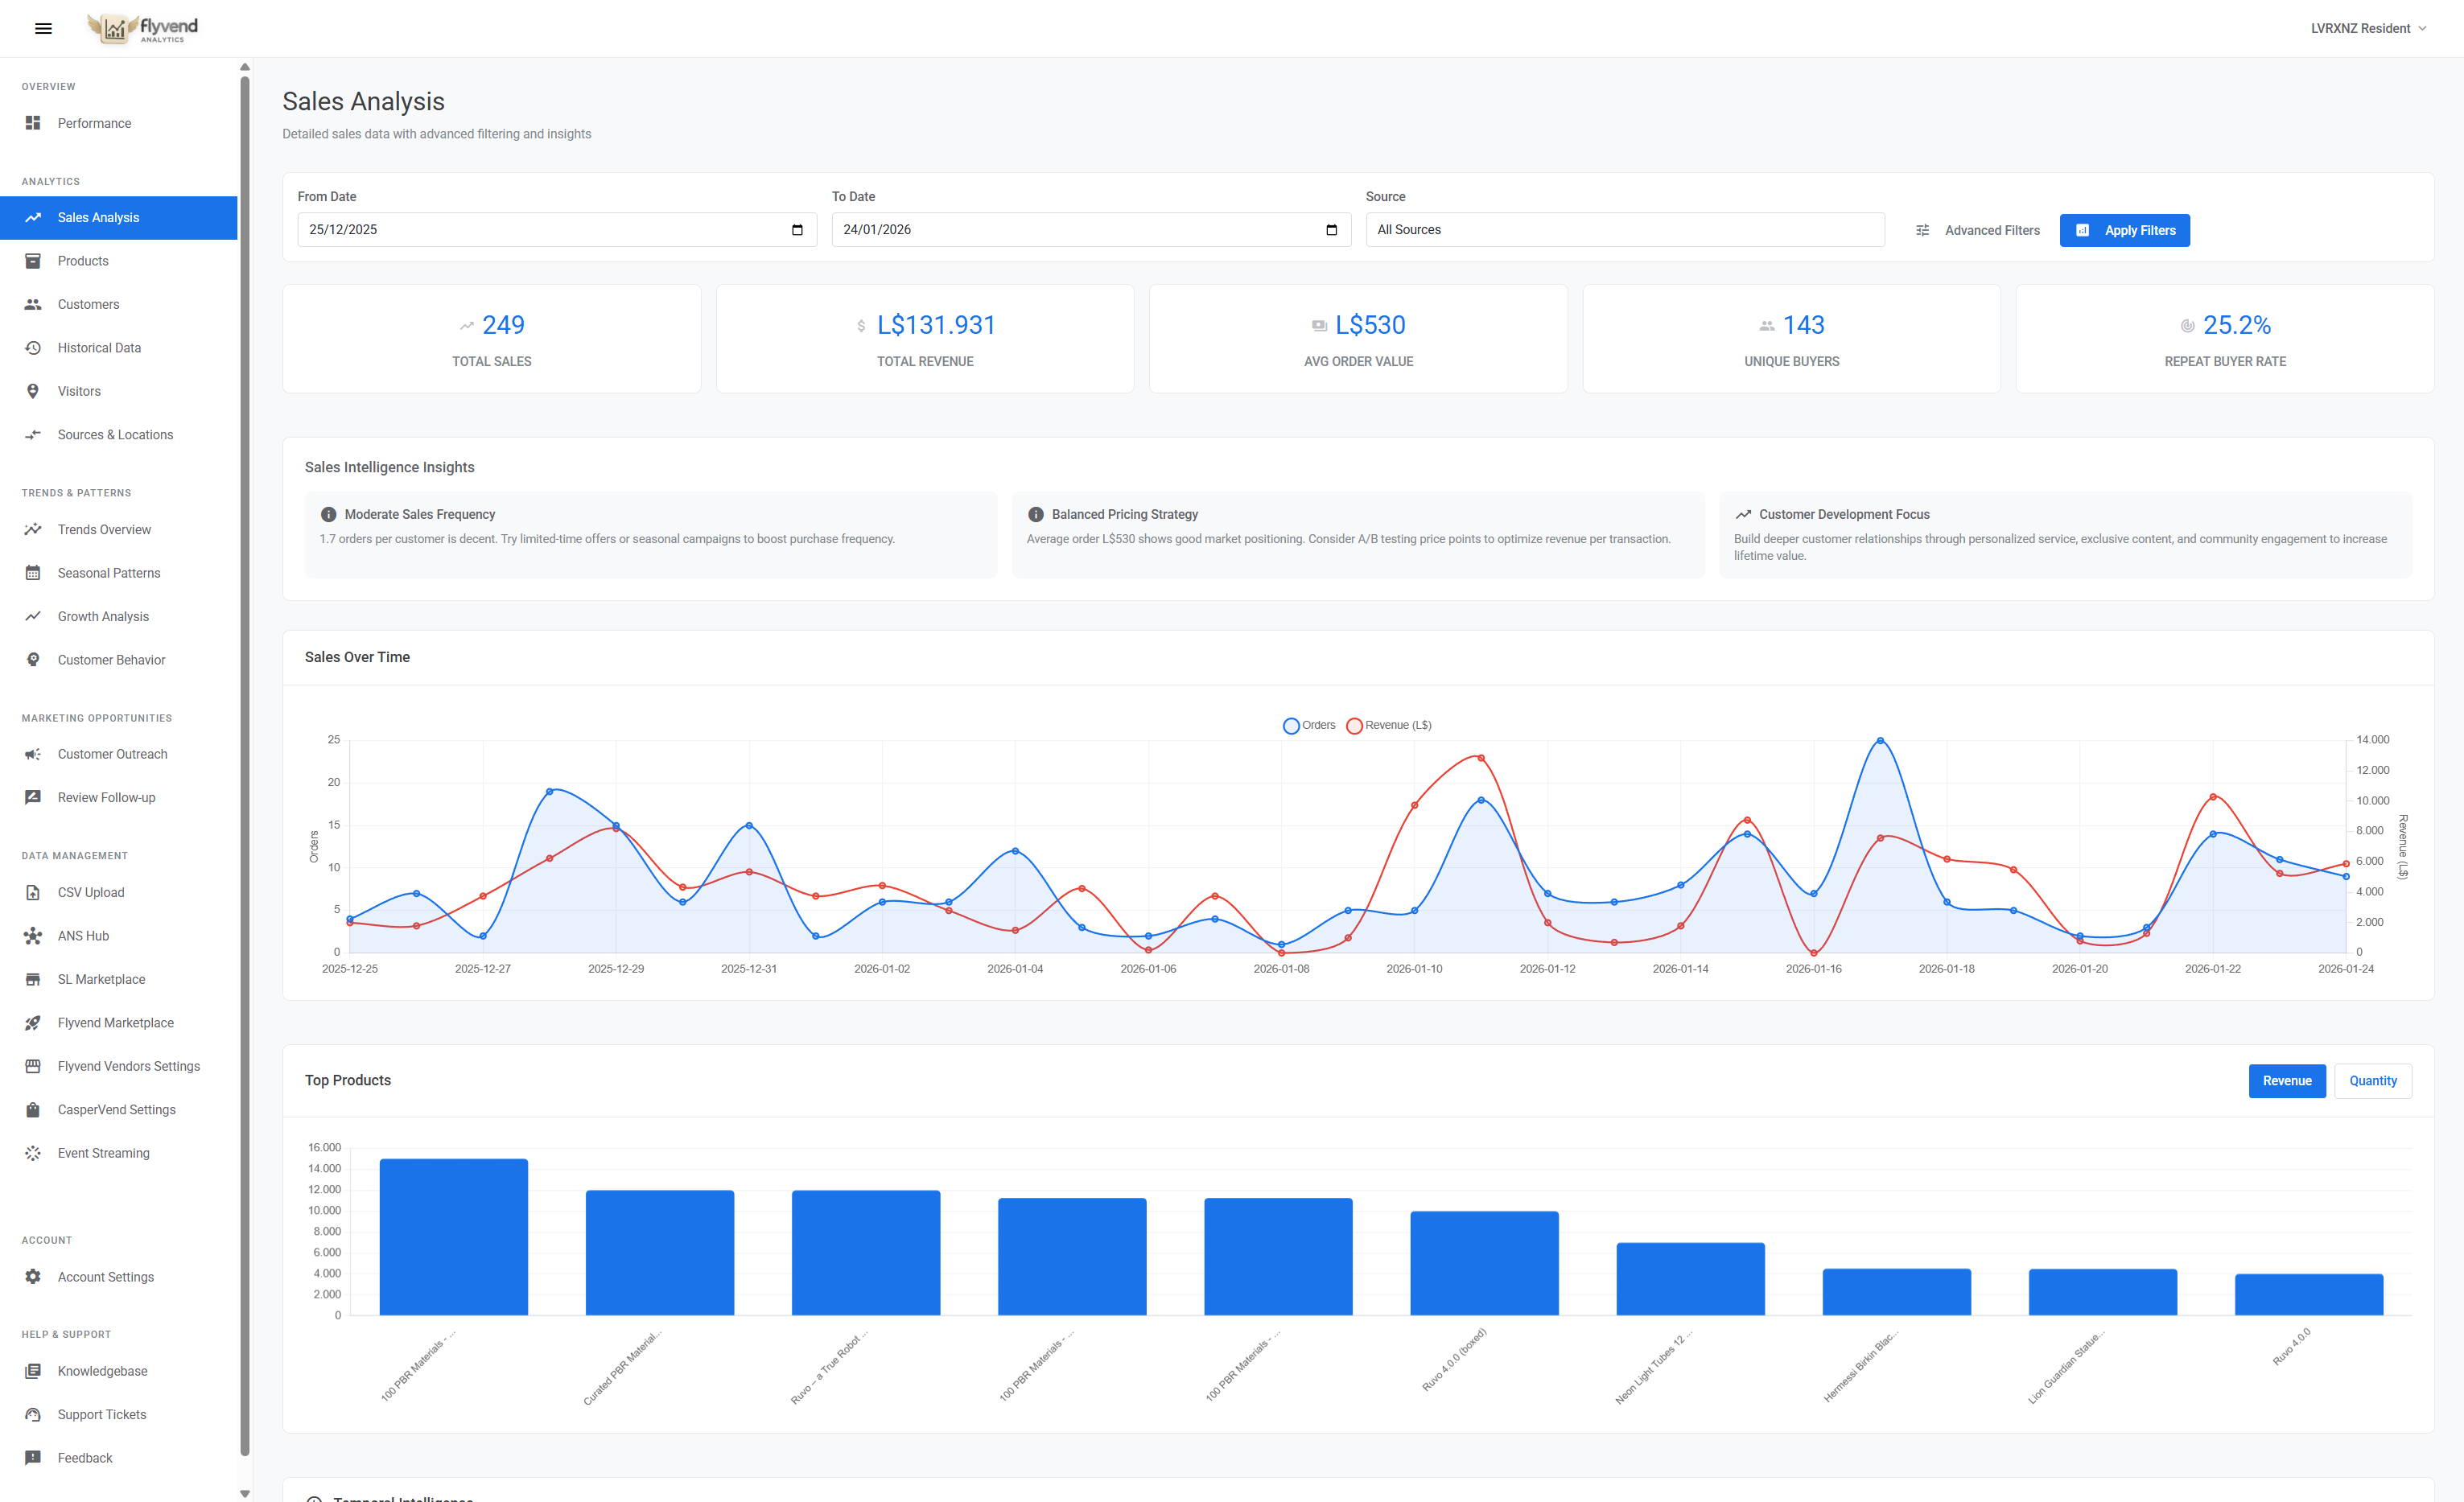Switch Top Products to Quantity view
The image size is (2464, 1502).
tap(2372, 1080)
